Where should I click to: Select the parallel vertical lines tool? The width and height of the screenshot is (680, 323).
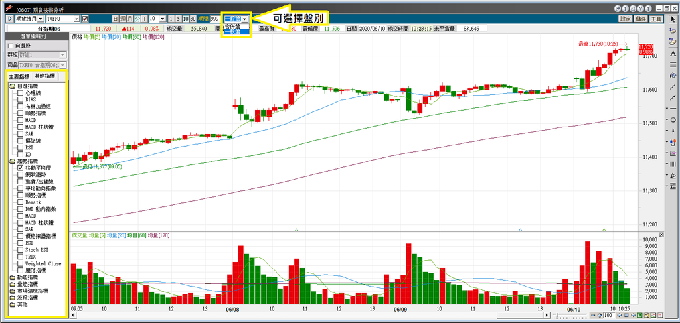(673, 164)
